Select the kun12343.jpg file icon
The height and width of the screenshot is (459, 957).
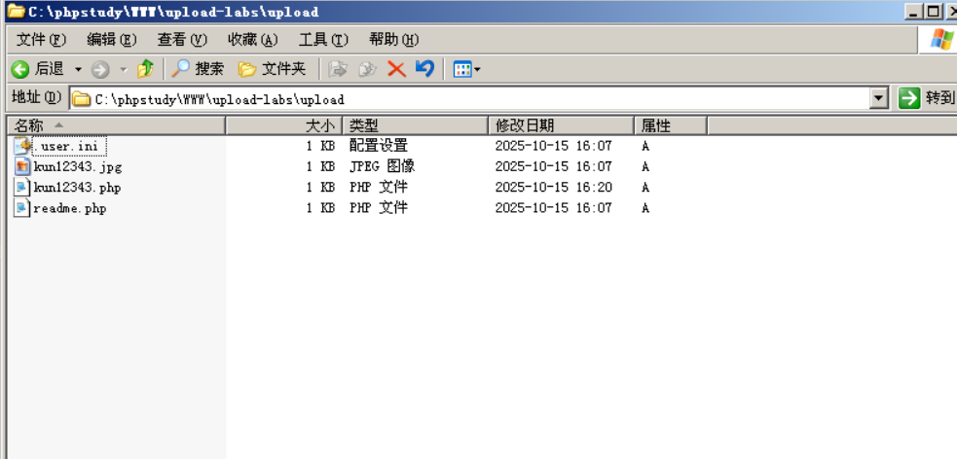pos(22,166)
